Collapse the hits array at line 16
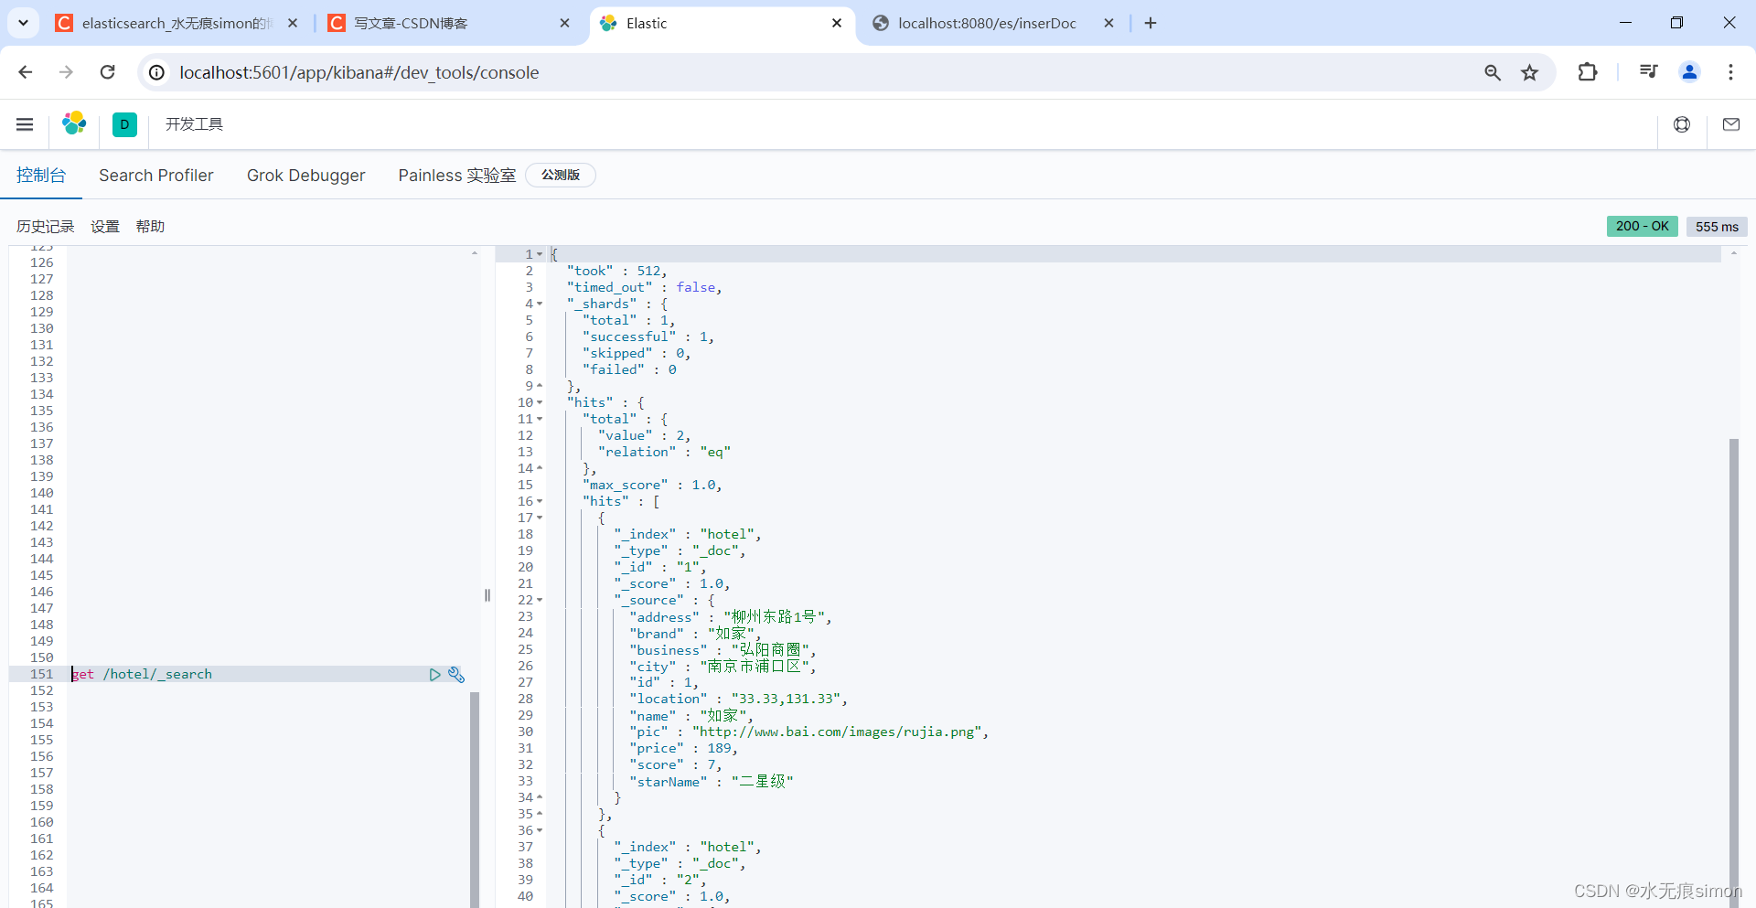Image resolution: width=1756 pixels, height=908 pixels. pos(540,501)
